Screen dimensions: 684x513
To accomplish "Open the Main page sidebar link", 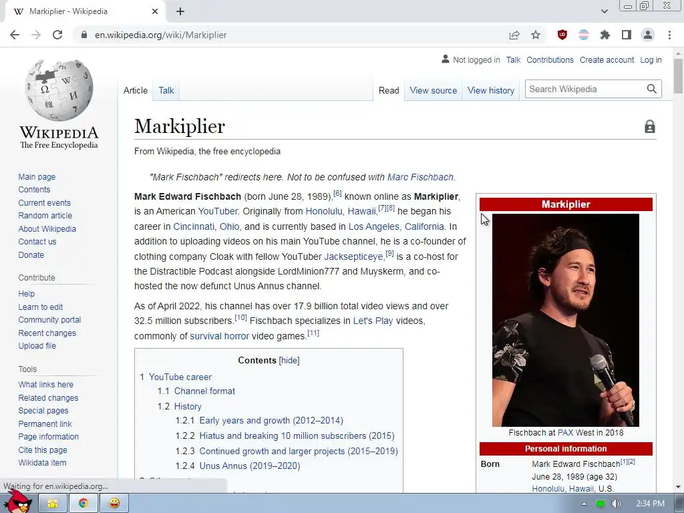I will point(37,176).
